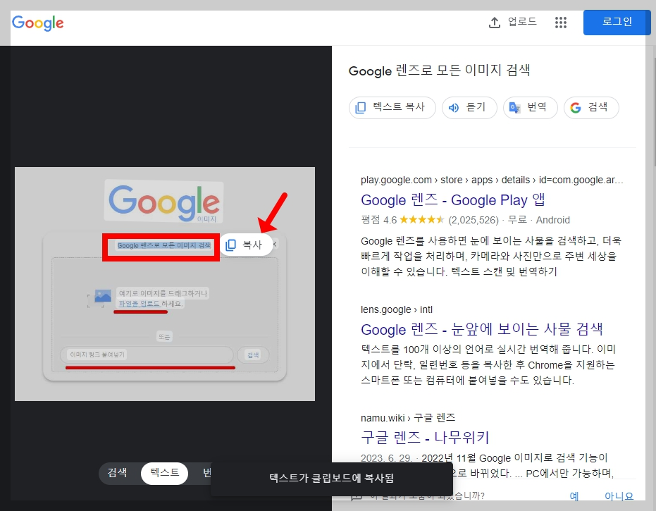Image resolution: width=656 pixels, height=511 pixels.
Task: Click the 로그인 sign-in button
Action: [617, 22]
